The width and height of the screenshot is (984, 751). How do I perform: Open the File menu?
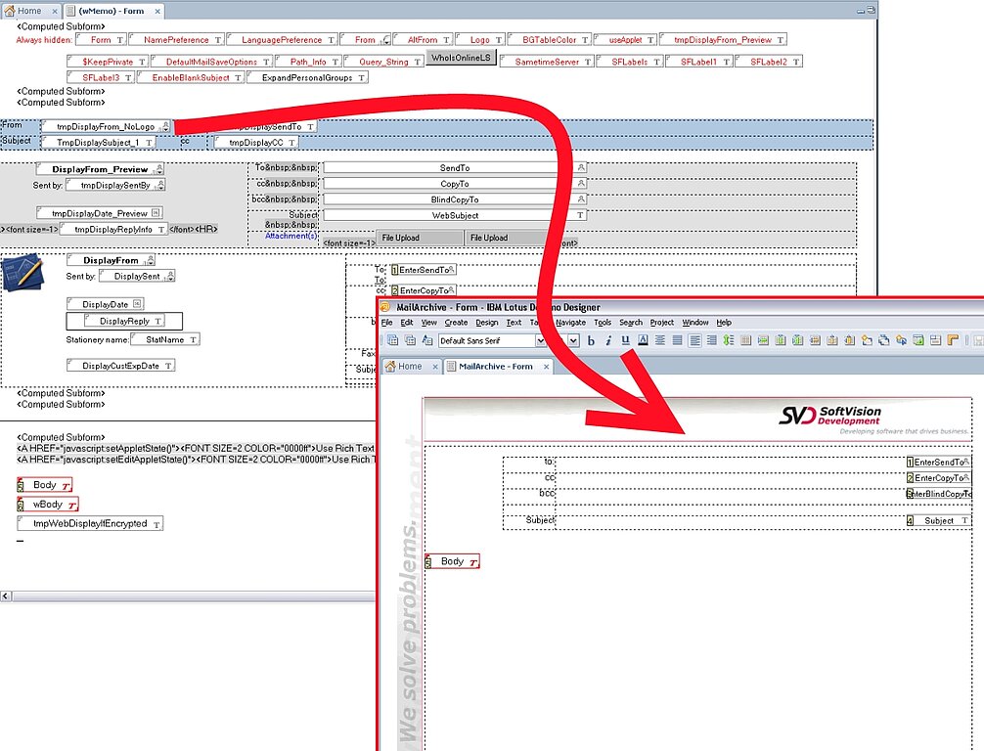[386, 323]
